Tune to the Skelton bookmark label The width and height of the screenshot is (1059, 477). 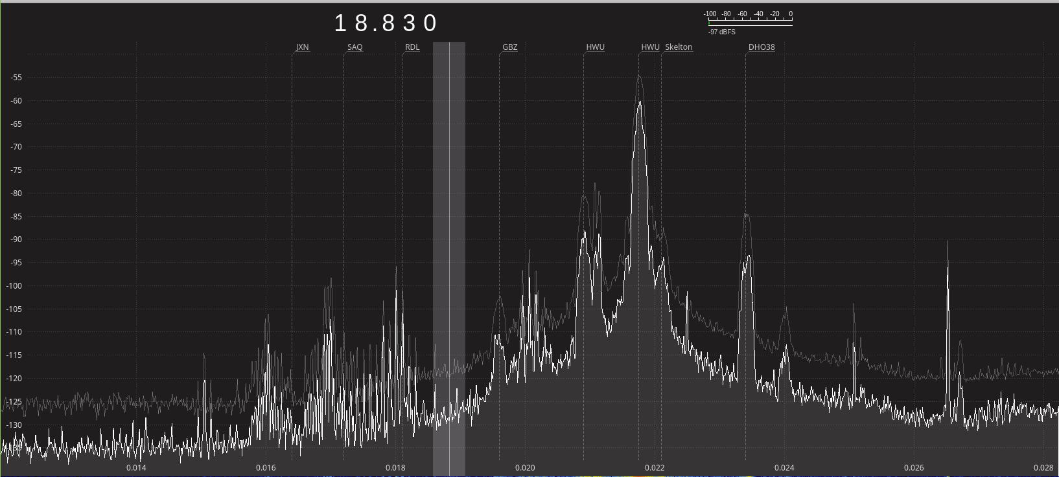tap(679, 47)
